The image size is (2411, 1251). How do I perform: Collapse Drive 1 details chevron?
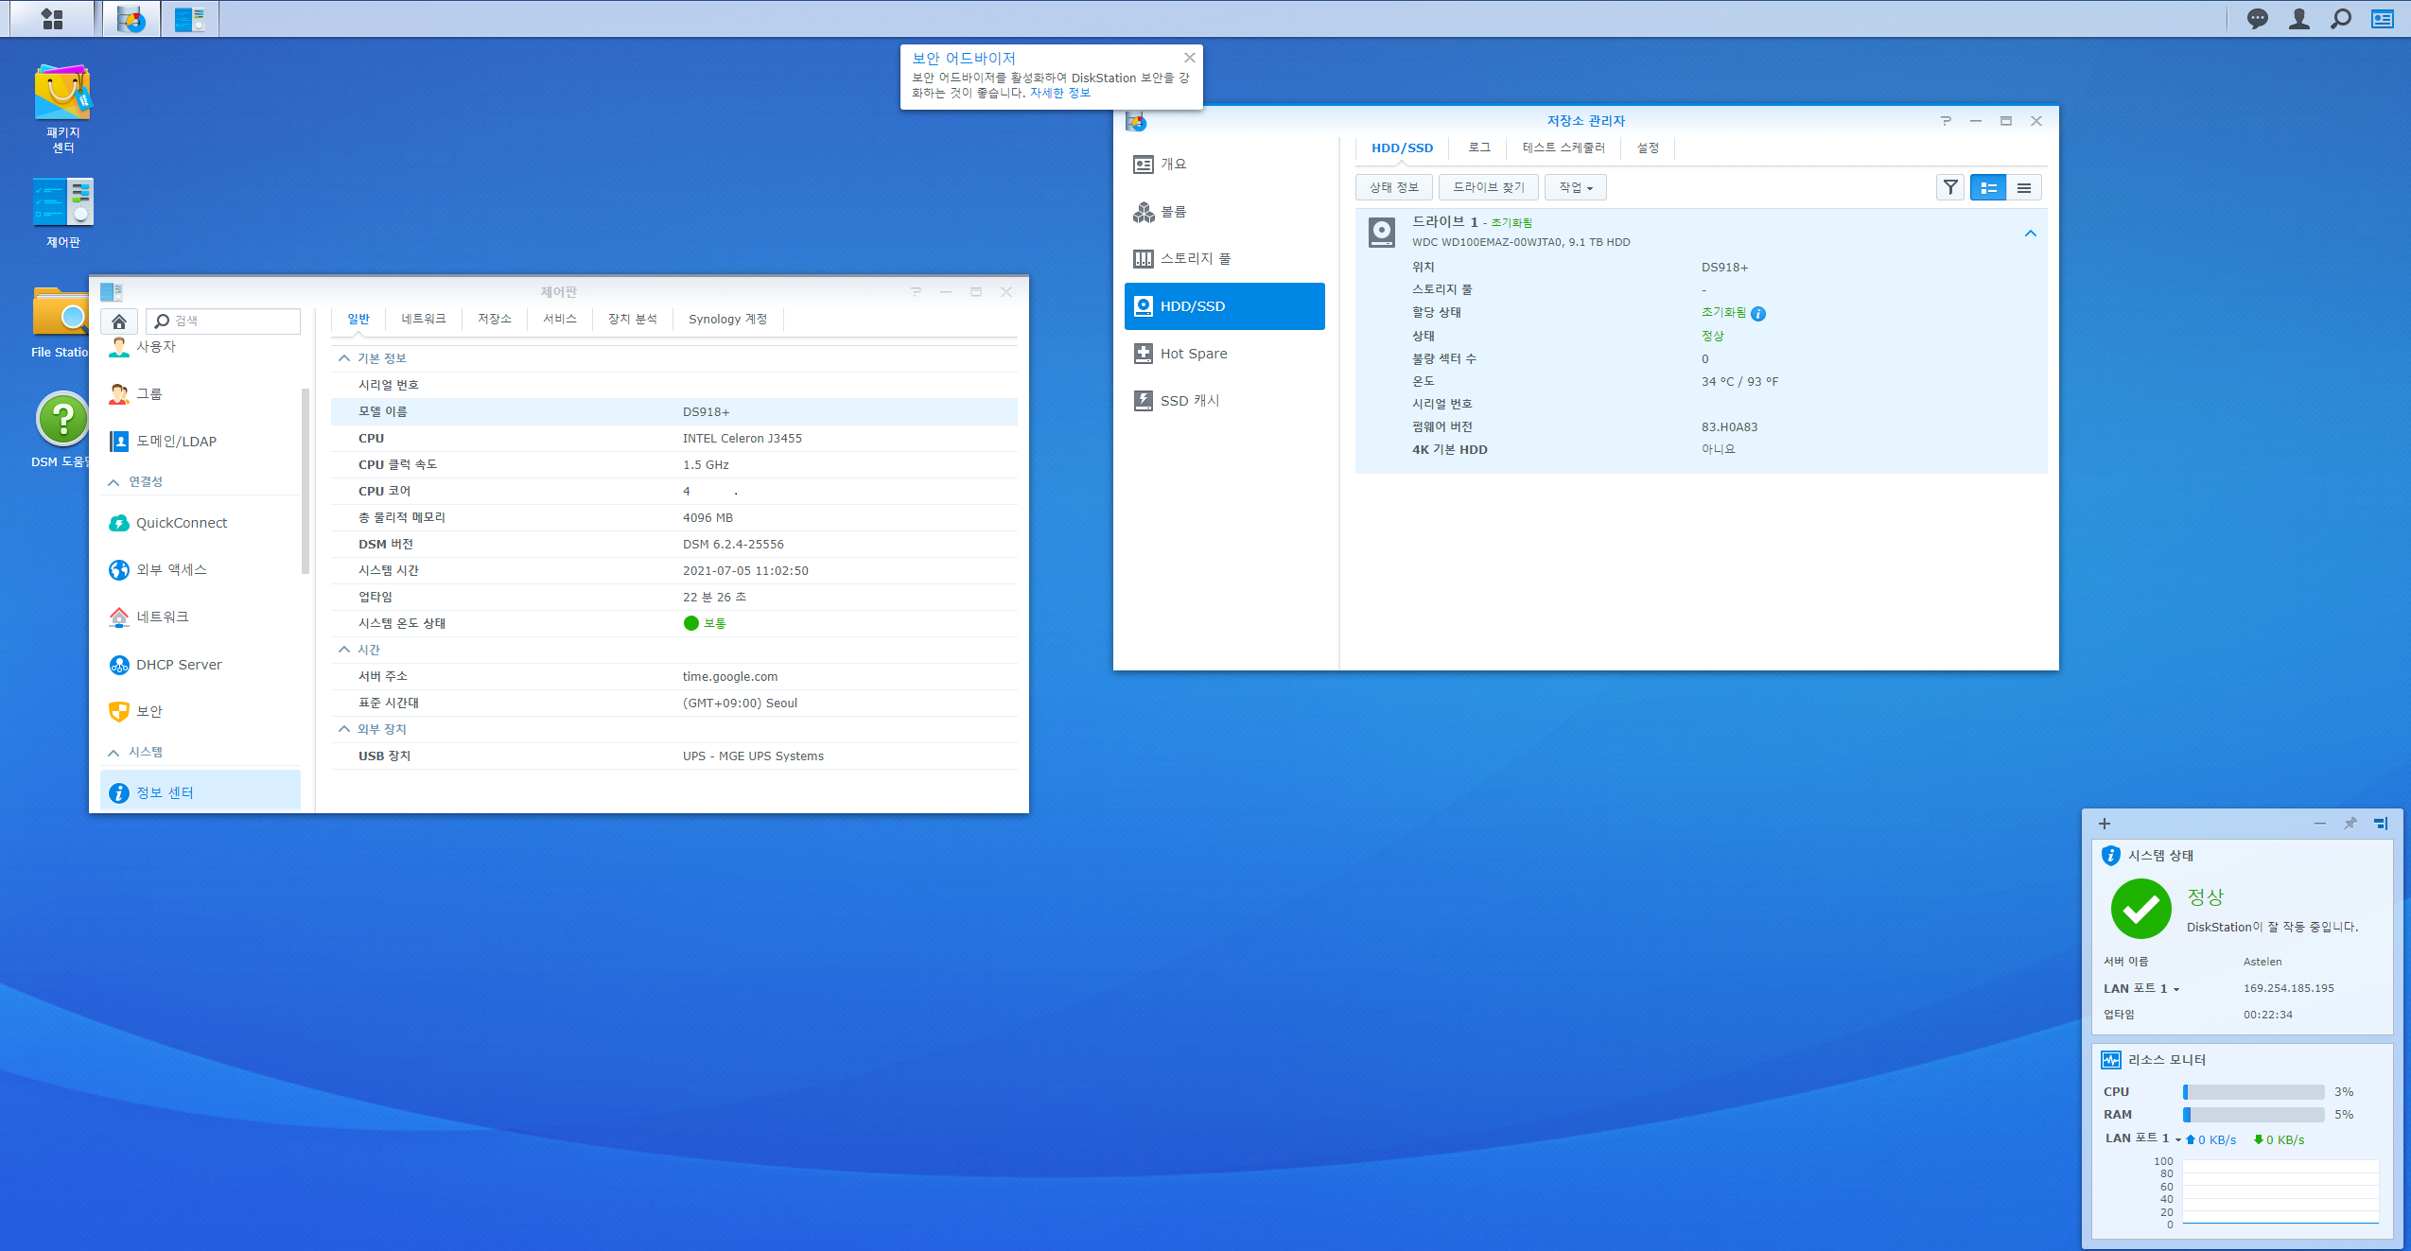coord(2030,234)
